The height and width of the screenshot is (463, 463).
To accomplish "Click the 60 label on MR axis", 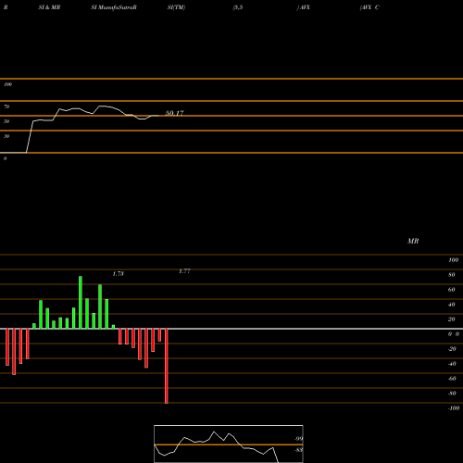I will point(452,290).
